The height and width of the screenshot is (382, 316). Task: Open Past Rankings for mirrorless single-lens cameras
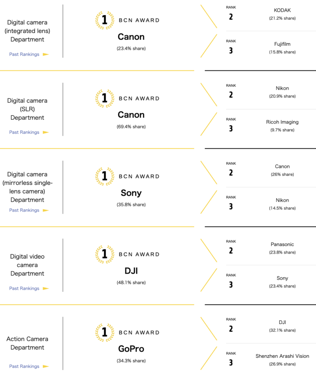(x=24, y=210)
